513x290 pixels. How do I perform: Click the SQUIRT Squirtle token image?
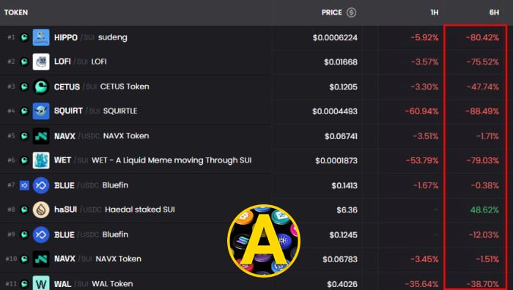click(41, 111)
